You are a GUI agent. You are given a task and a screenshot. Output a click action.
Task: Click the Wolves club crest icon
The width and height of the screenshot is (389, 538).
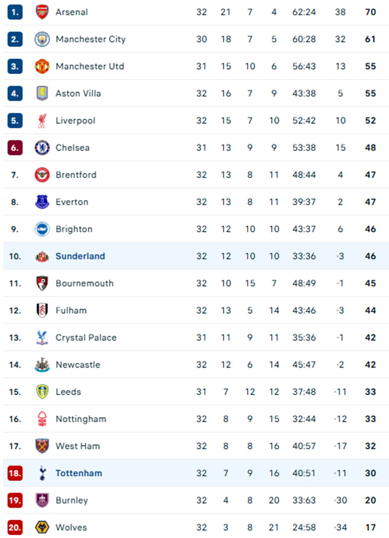click(x=42, y=527)
